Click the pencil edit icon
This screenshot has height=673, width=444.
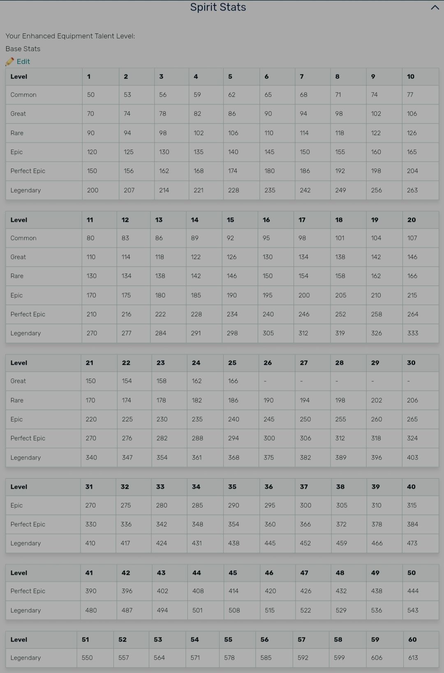pyautogui.click(x=9, y=62)
